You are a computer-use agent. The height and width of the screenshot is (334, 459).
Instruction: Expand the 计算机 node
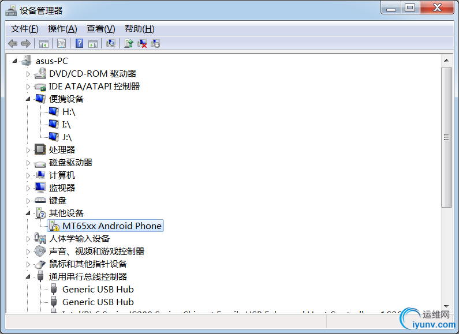[28, 175]
